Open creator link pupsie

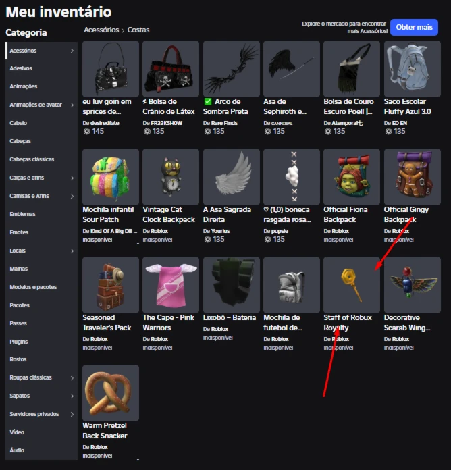pos(280,231)
